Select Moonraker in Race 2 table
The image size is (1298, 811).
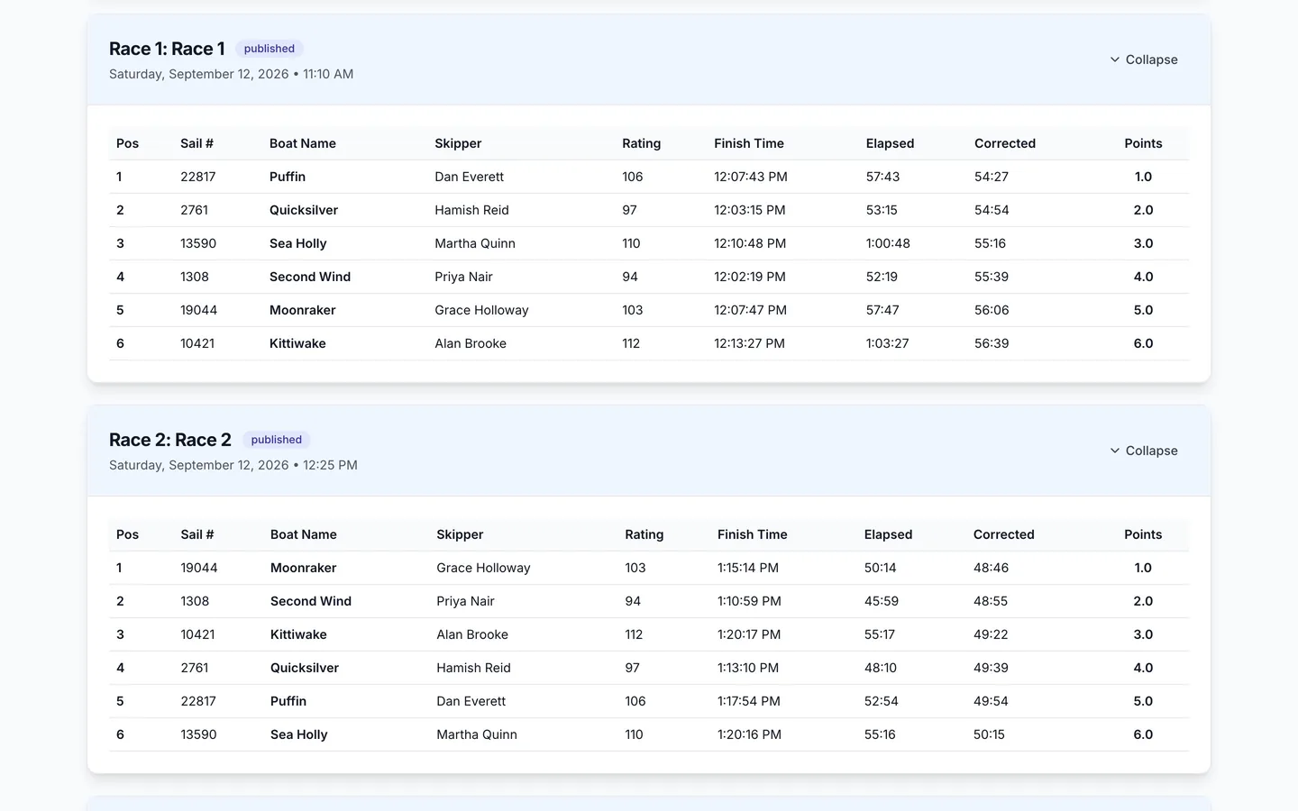[304, 568]
